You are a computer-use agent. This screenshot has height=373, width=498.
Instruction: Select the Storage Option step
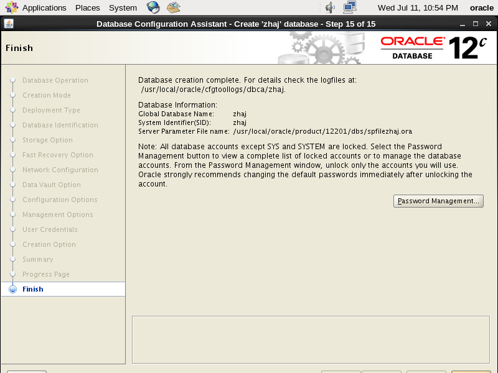47,140
